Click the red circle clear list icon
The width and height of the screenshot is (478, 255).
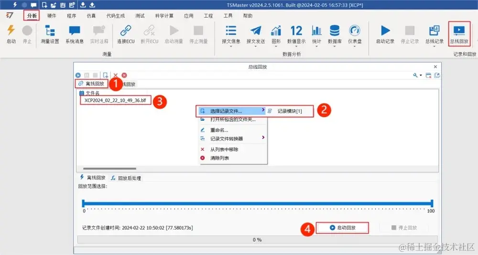coord(124,75)
